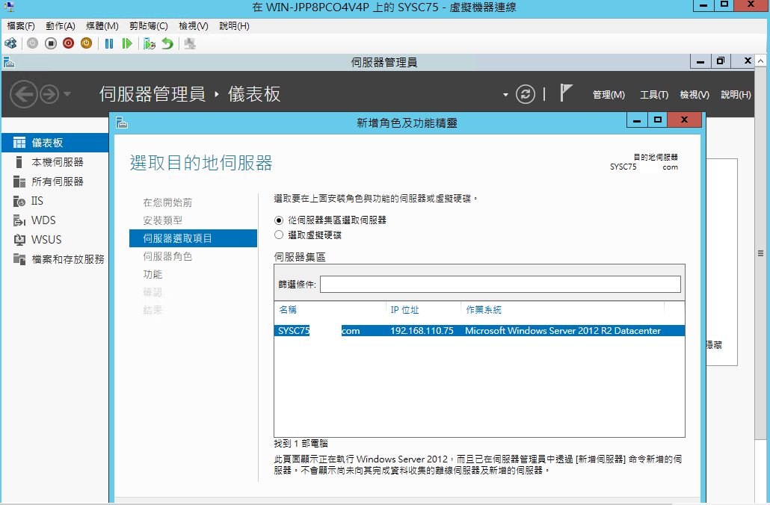Click the 結果 wizard step
Screen dimensions: 770x505
coord(153,310)
